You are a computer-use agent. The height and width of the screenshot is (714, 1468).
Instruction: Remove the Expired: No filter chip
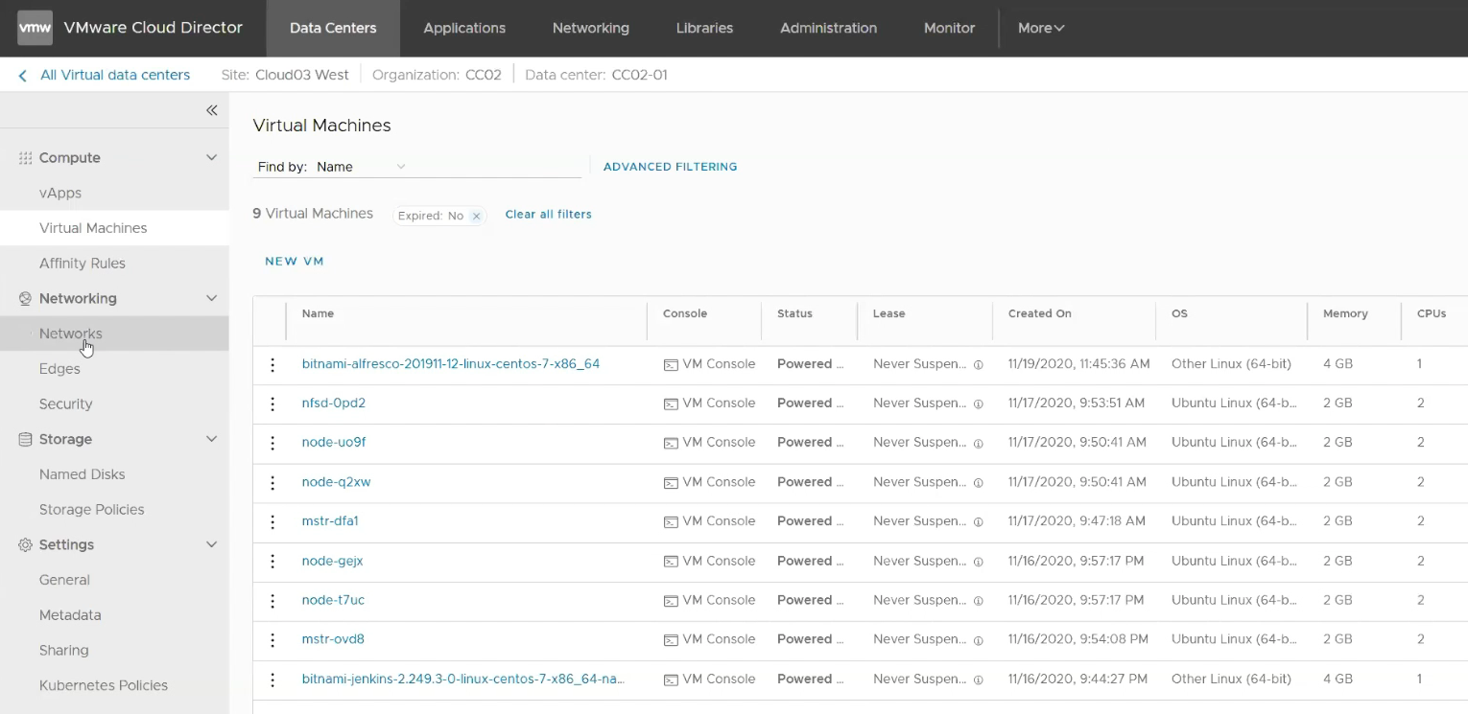pos(477,216)
